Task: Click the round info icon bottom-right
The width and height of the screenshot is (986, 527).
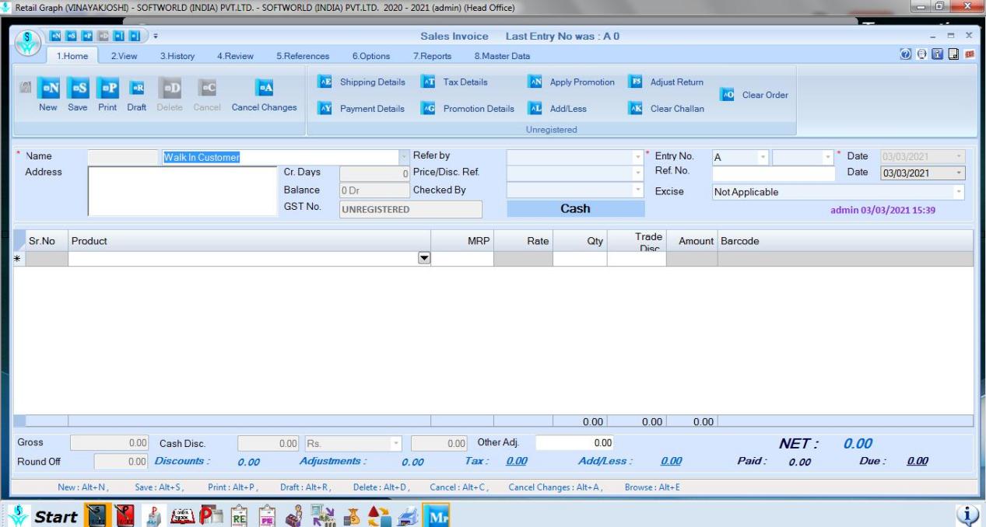Action: [969, 516]
